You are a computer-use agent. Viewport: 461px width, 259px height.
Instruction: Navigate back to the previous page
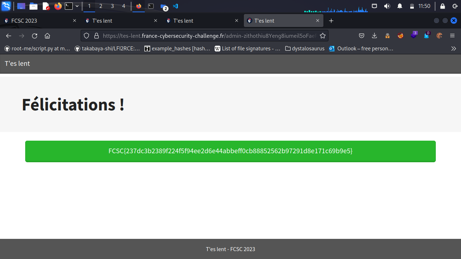point(9,36)
